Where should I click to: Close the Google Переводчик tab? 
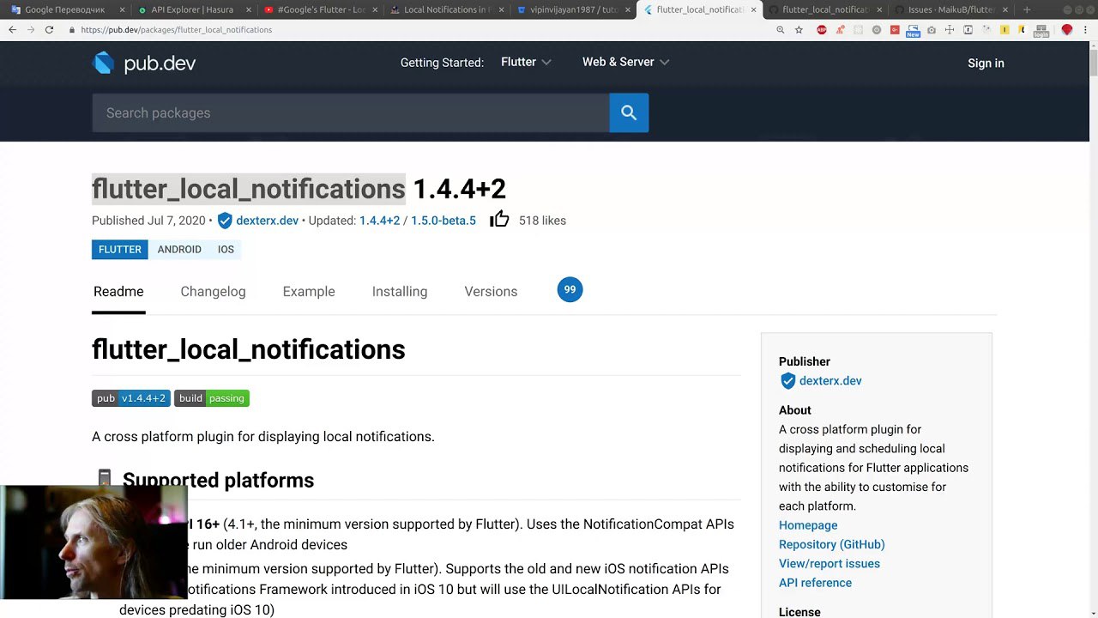coord(123,9)
